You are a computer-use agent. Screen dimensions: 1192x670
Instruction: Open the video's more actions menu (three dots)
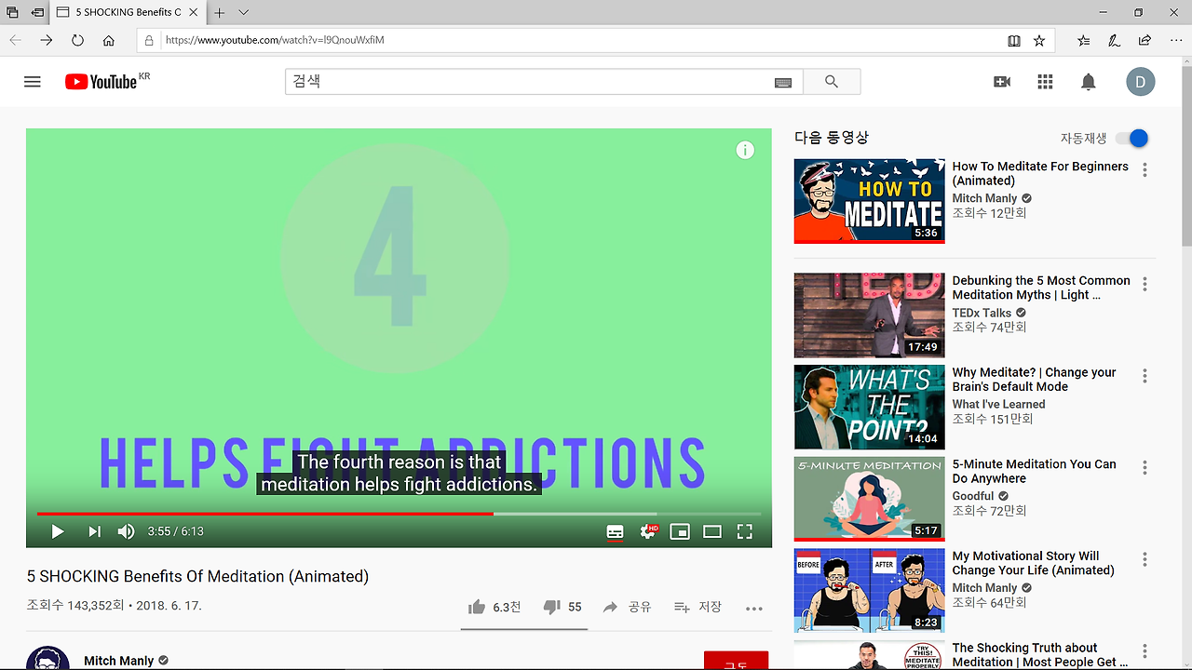[753, 607]
